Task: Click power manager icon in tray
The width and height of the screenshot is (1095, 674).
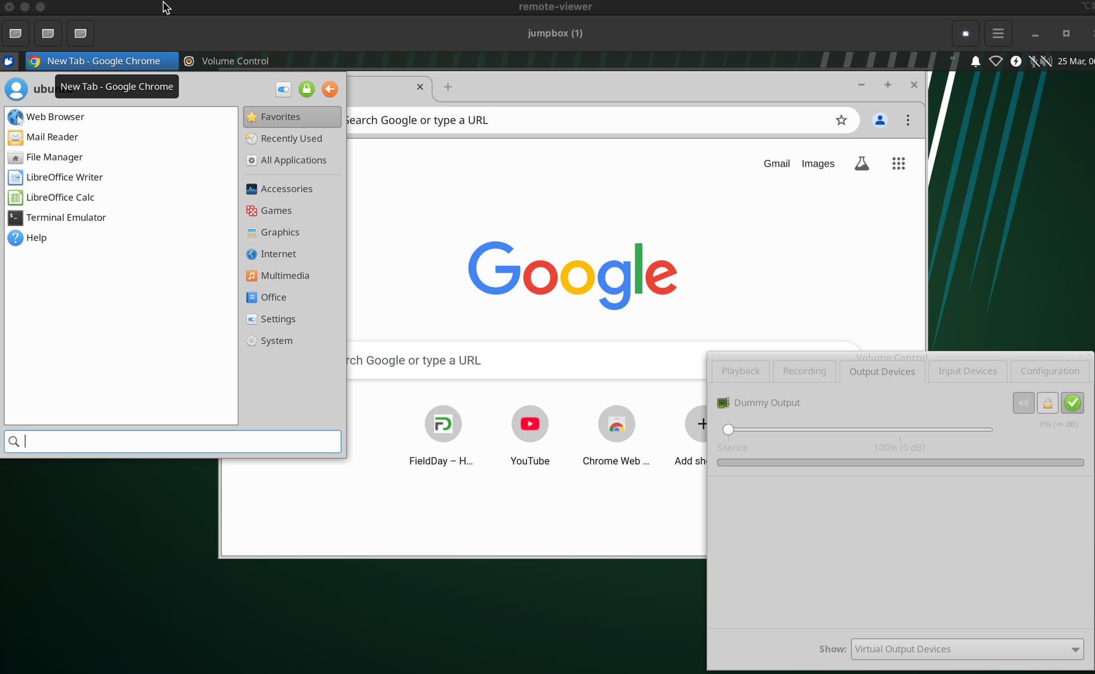Action: coord(1016,61)
